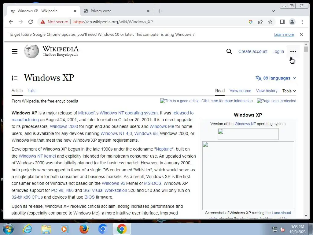Click the Not secure warning triangle

pyautogui.click(x=43, y=22)
